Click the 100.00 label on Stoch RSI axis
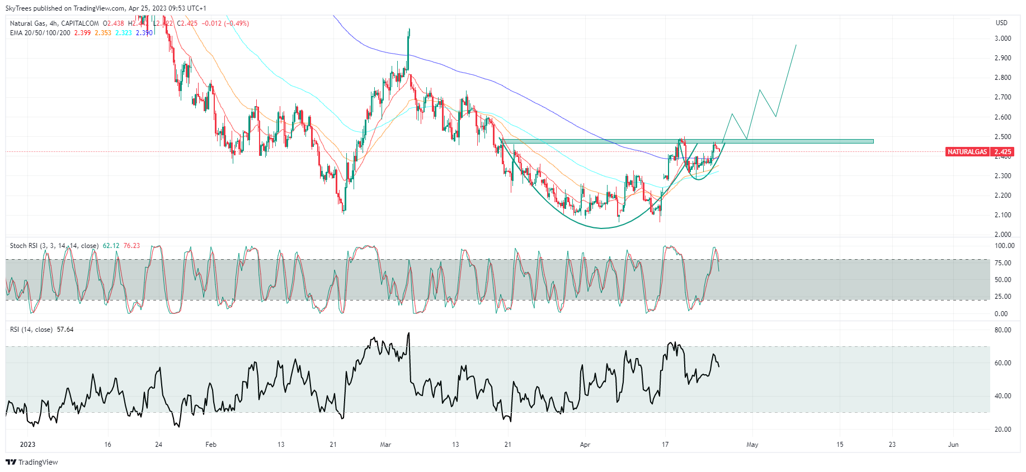Viewport: 1026px width, 472px height. tap(1004, 246)
